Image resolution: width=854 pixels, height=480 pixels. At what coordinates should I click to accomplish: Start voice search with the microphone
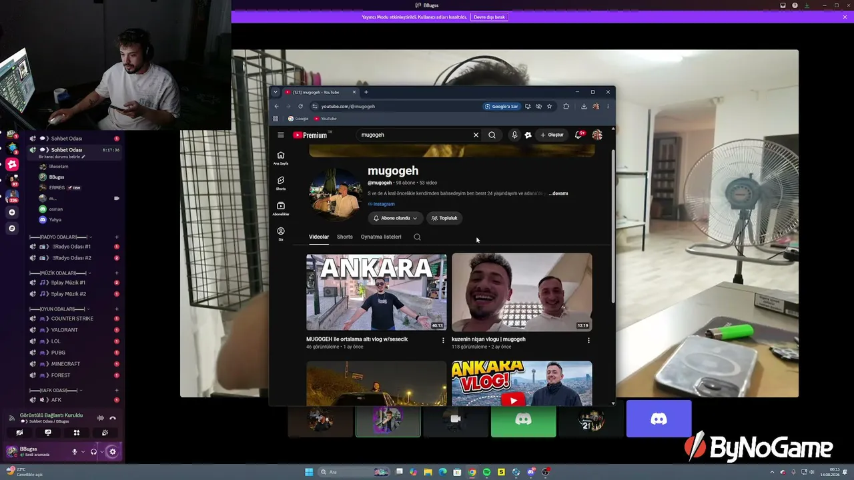pos(514,135)
